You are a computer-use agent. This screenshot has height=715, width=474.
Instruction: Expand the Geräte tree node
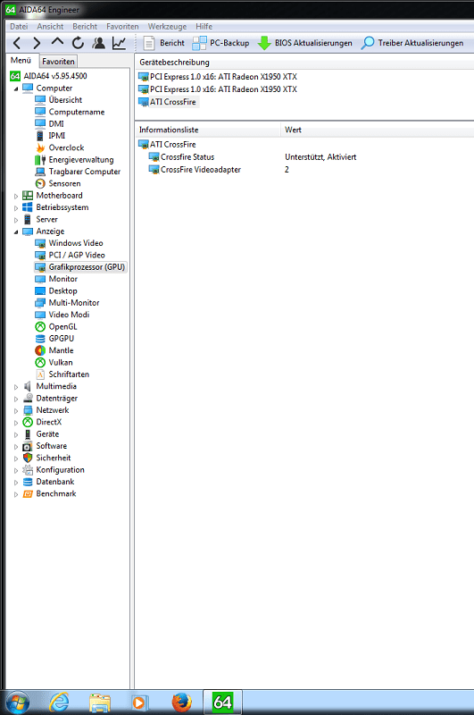click(x=16, y=434)
